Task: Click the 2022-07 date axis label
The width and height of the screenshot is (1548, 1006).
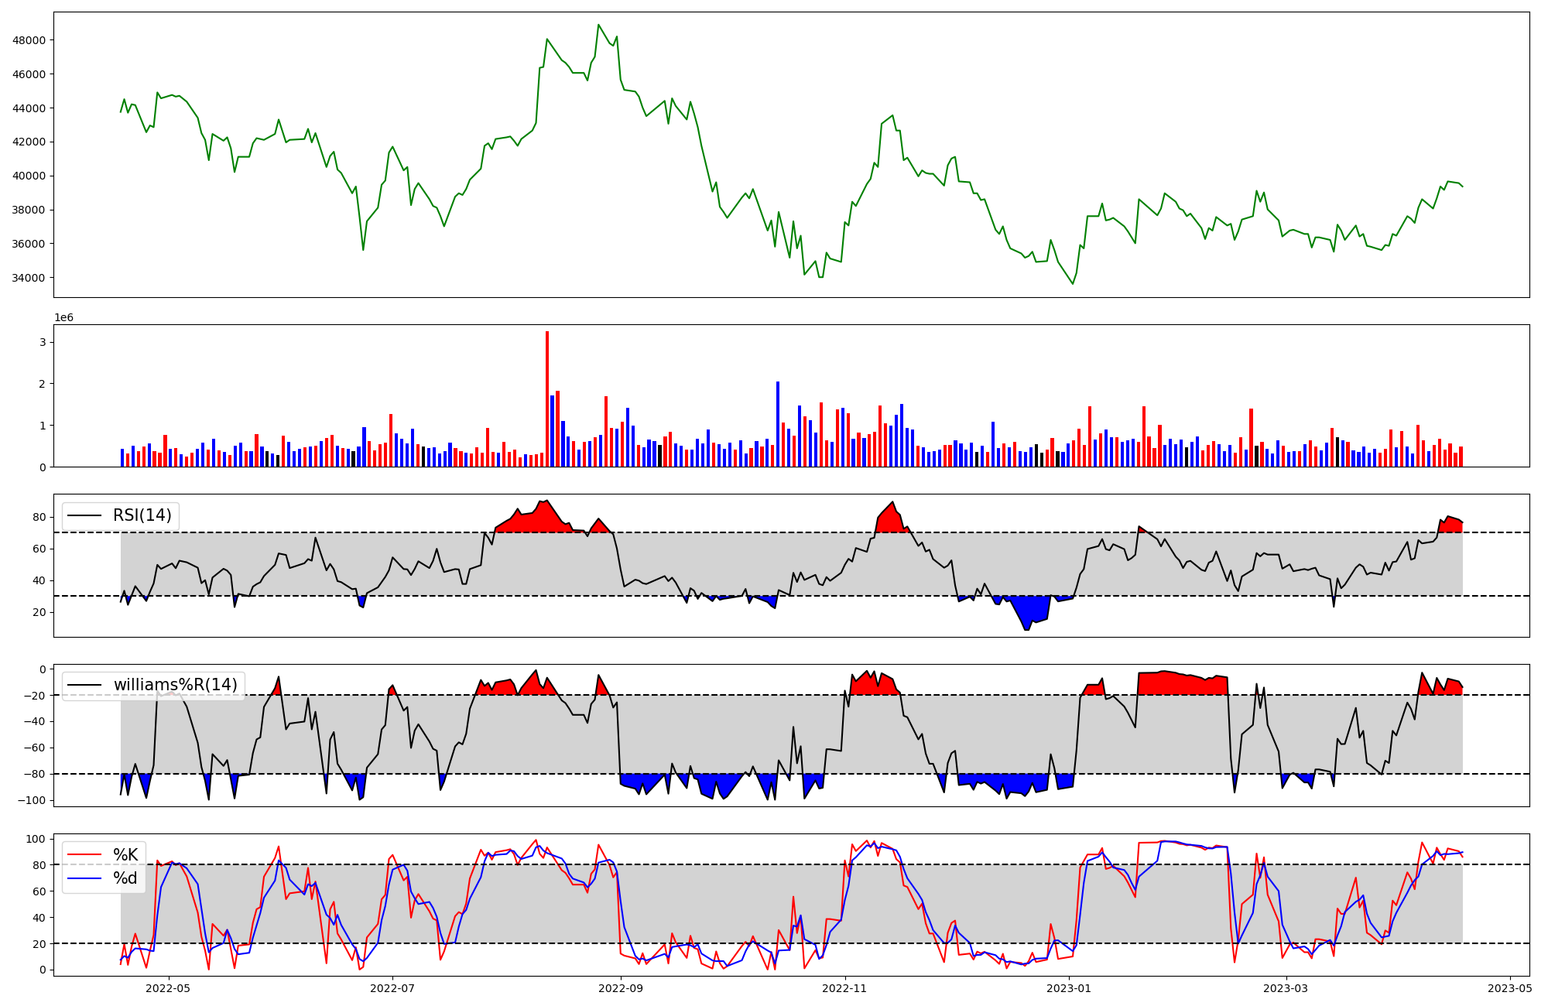Action: 392,988
